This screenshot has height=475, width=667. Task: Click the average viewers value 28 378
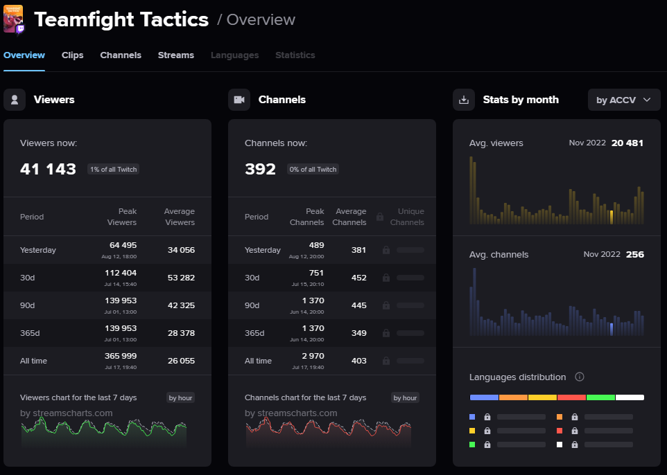[x=181, y=332]
